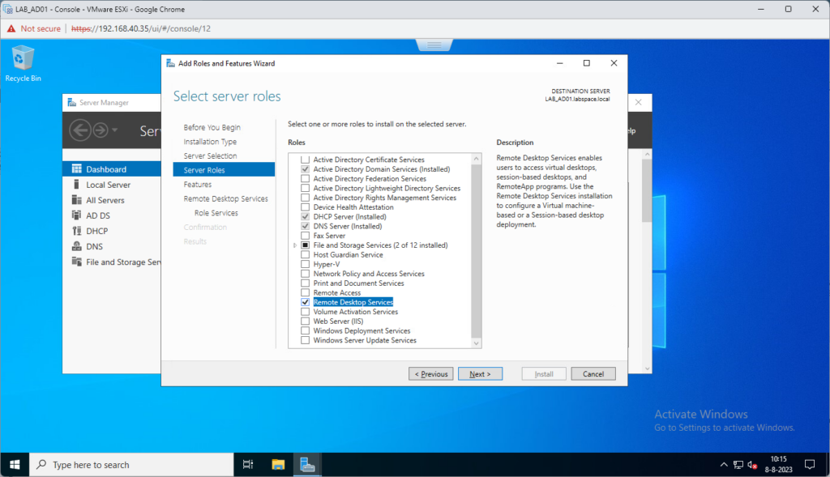Check Print and Document Services
830x477 pixels.
pyautogui.click(x=305, y=283)
